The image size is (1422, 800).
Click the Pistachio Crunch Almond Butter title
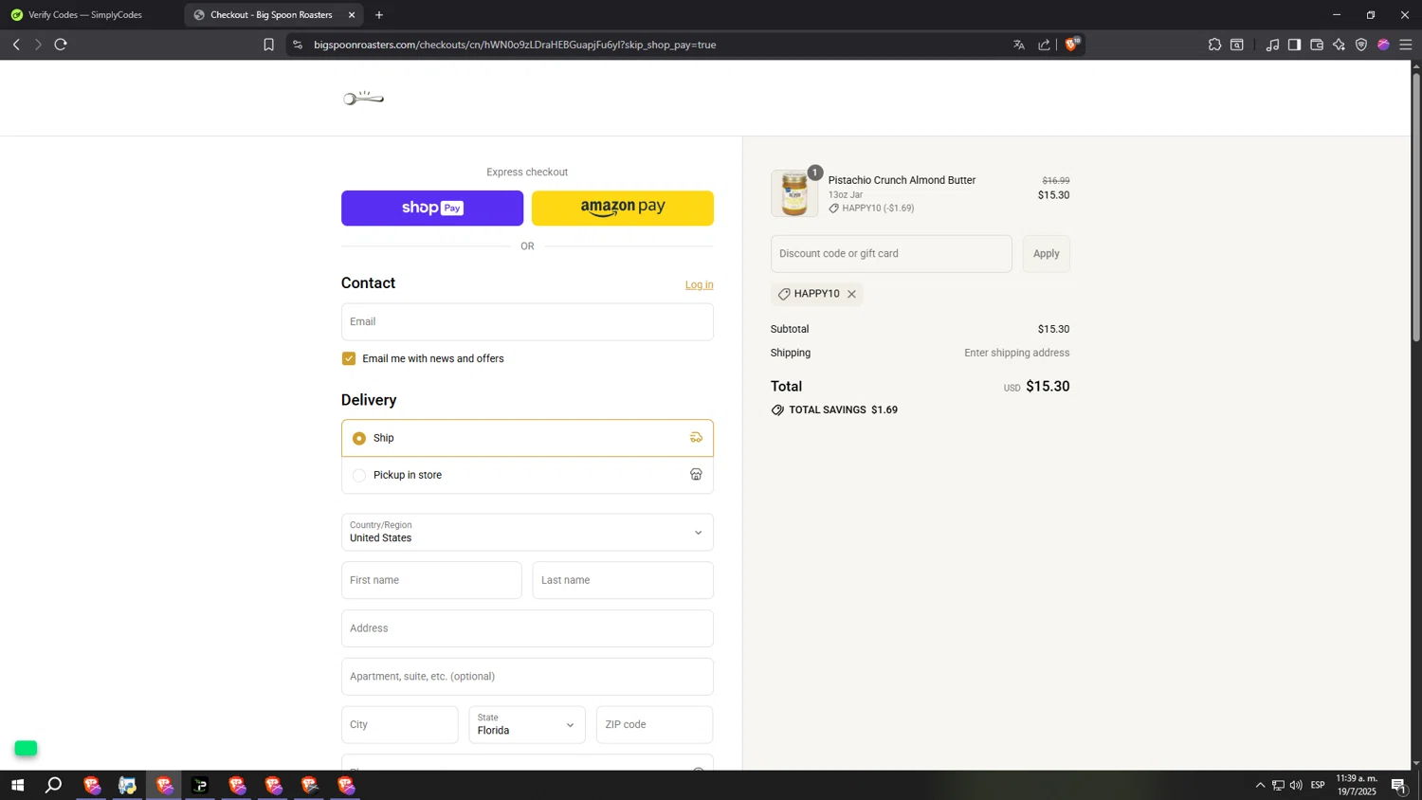(902, 180)
